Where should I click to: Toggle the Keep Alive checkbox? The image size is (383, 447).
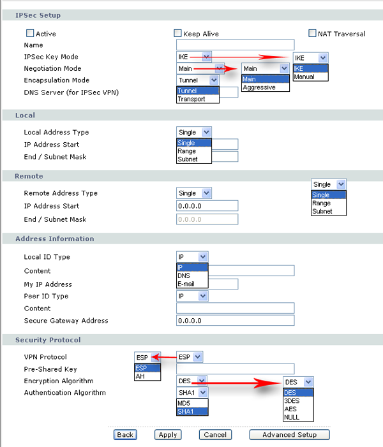coord(178,33)
